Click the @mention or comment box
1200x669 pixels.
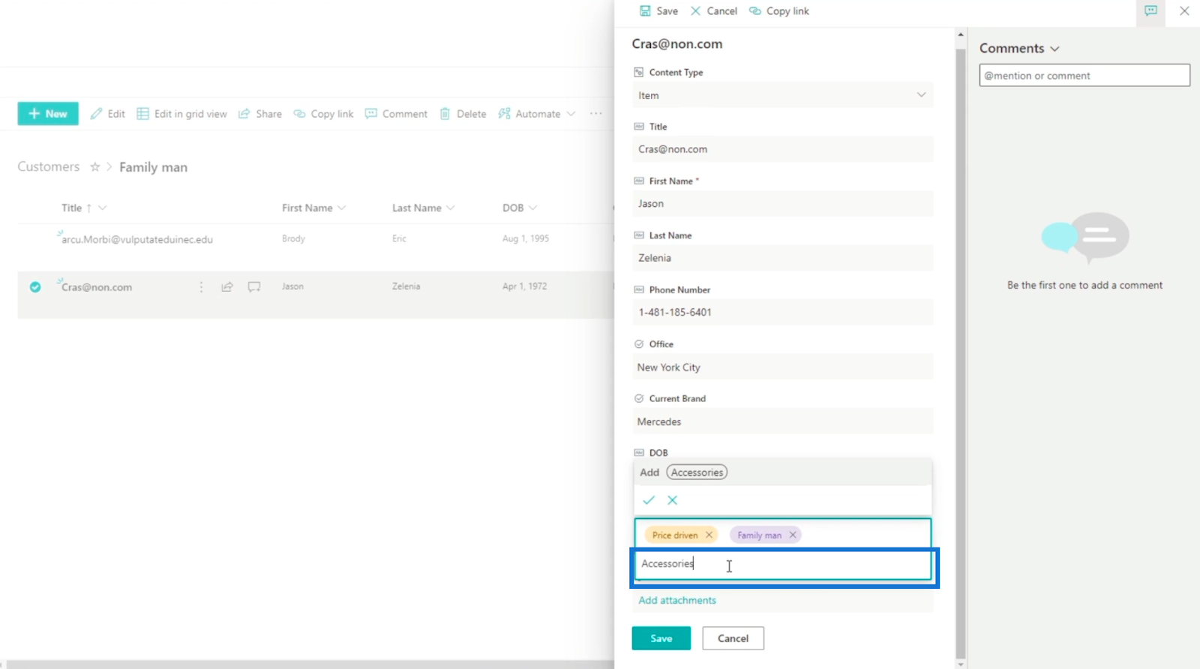(x=1084, y=76)
